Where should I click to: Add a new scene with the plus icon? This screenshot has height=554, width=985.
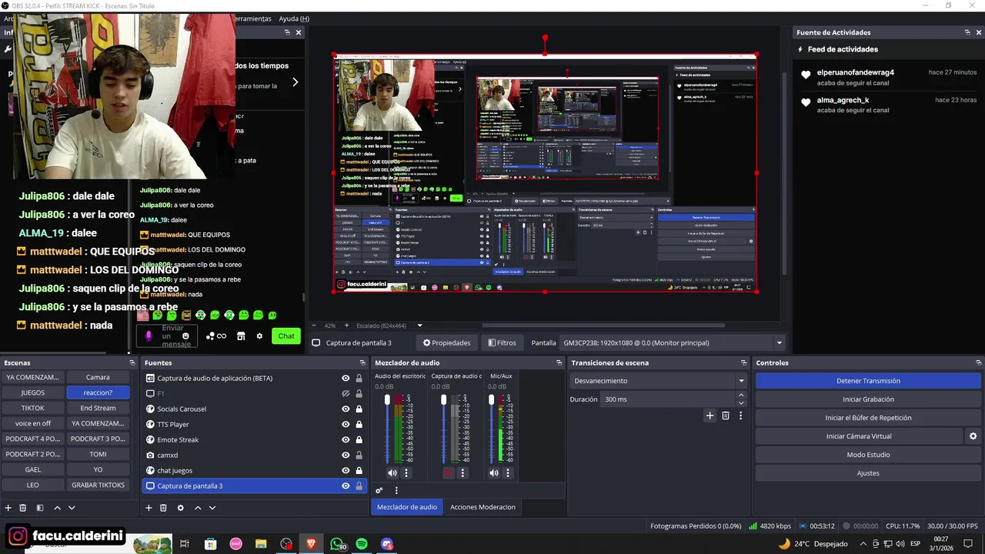tap(8, 508)
